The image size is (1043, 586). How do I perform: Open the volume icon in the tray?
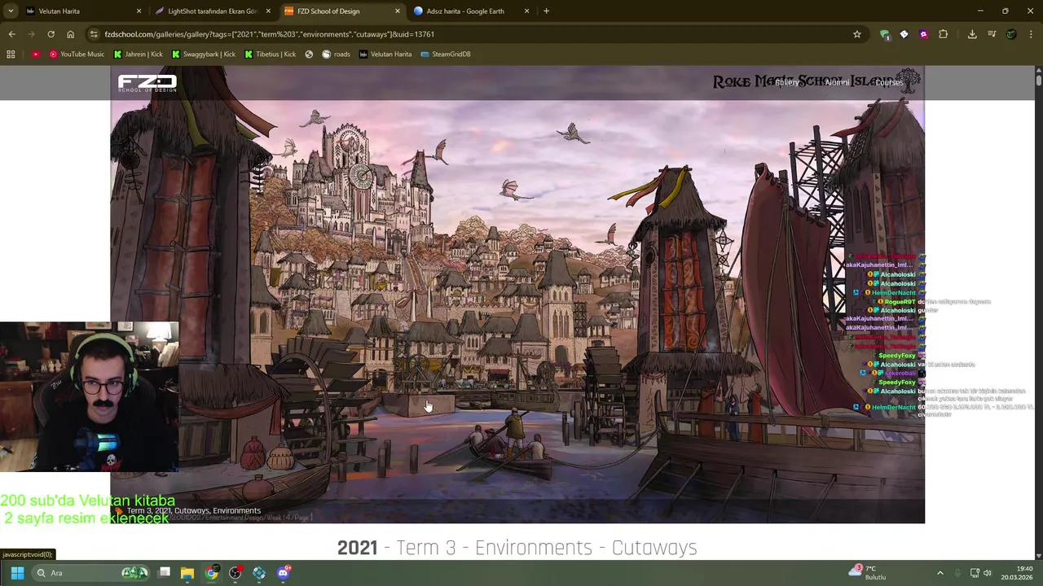pos(988,573)
